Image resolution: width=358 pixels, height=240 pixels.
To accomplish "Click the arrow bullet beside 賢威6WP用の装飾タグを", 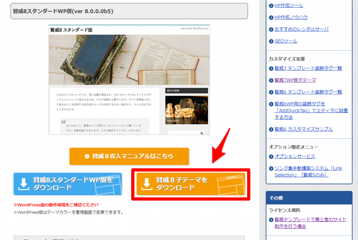I will tap(271, 104).
